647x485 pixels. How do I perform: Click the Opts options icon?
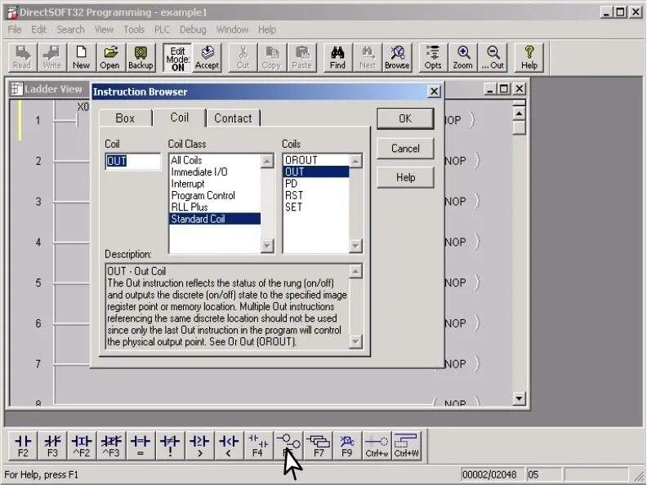[x=433, y=58]
